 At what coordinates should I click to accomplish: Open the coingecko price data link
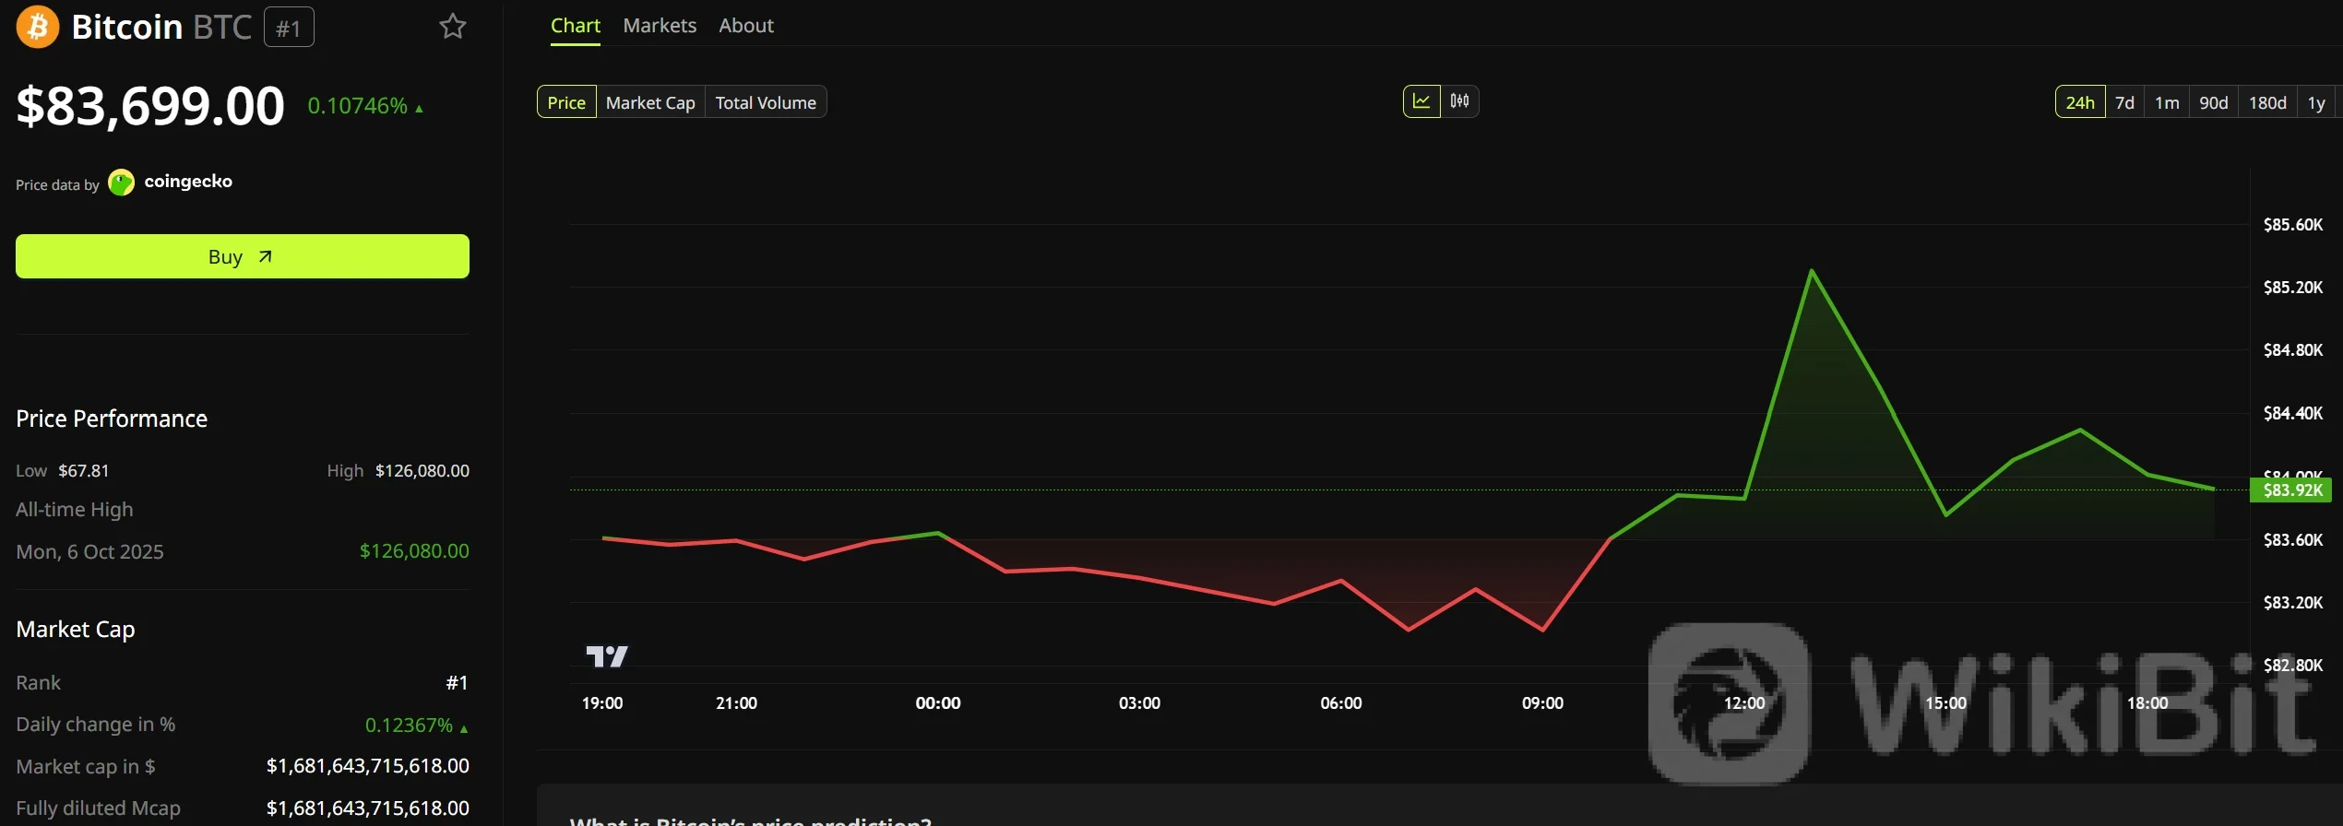188,182
